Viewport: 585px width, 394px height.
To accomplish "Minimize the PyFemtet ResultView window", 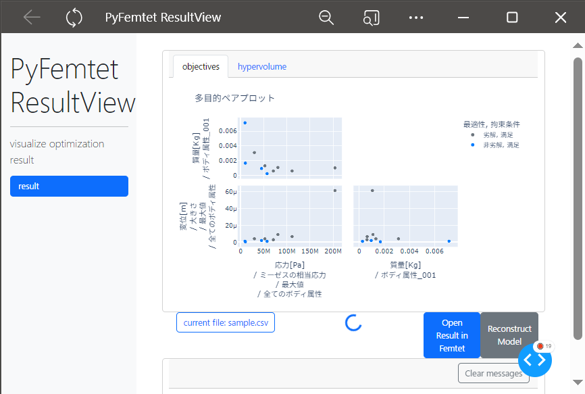I will click(x=463, y=18).
